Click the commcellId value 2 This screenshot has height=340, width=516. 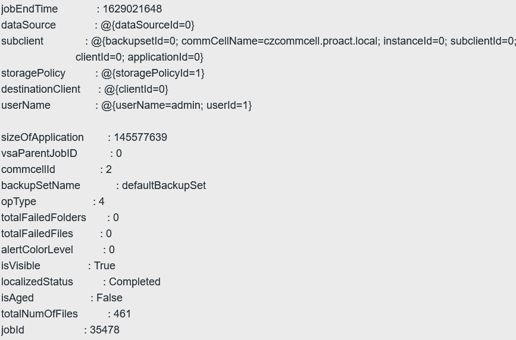[x=109, y=169]
